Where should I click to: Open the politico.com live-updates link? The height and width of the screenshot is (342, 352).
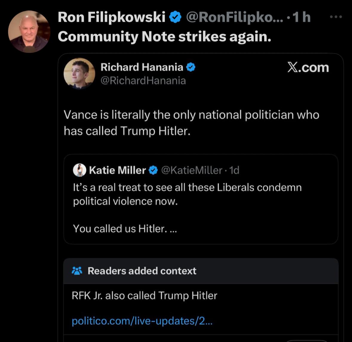click(x=142, y=321)
